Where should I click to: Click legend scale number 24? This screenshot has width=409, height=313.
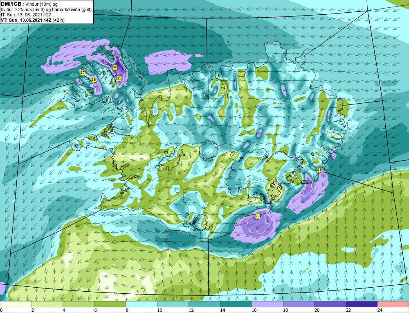[x=380, y=311]
